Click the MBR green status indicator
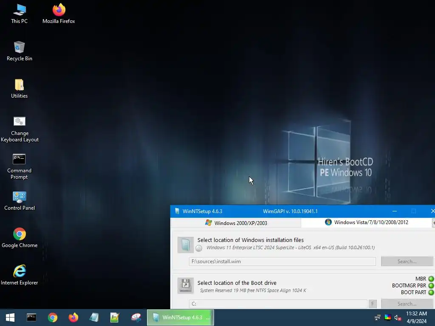The height and width of the screenshot is (326, 435). pyautogui.click(x=431, y=279)
